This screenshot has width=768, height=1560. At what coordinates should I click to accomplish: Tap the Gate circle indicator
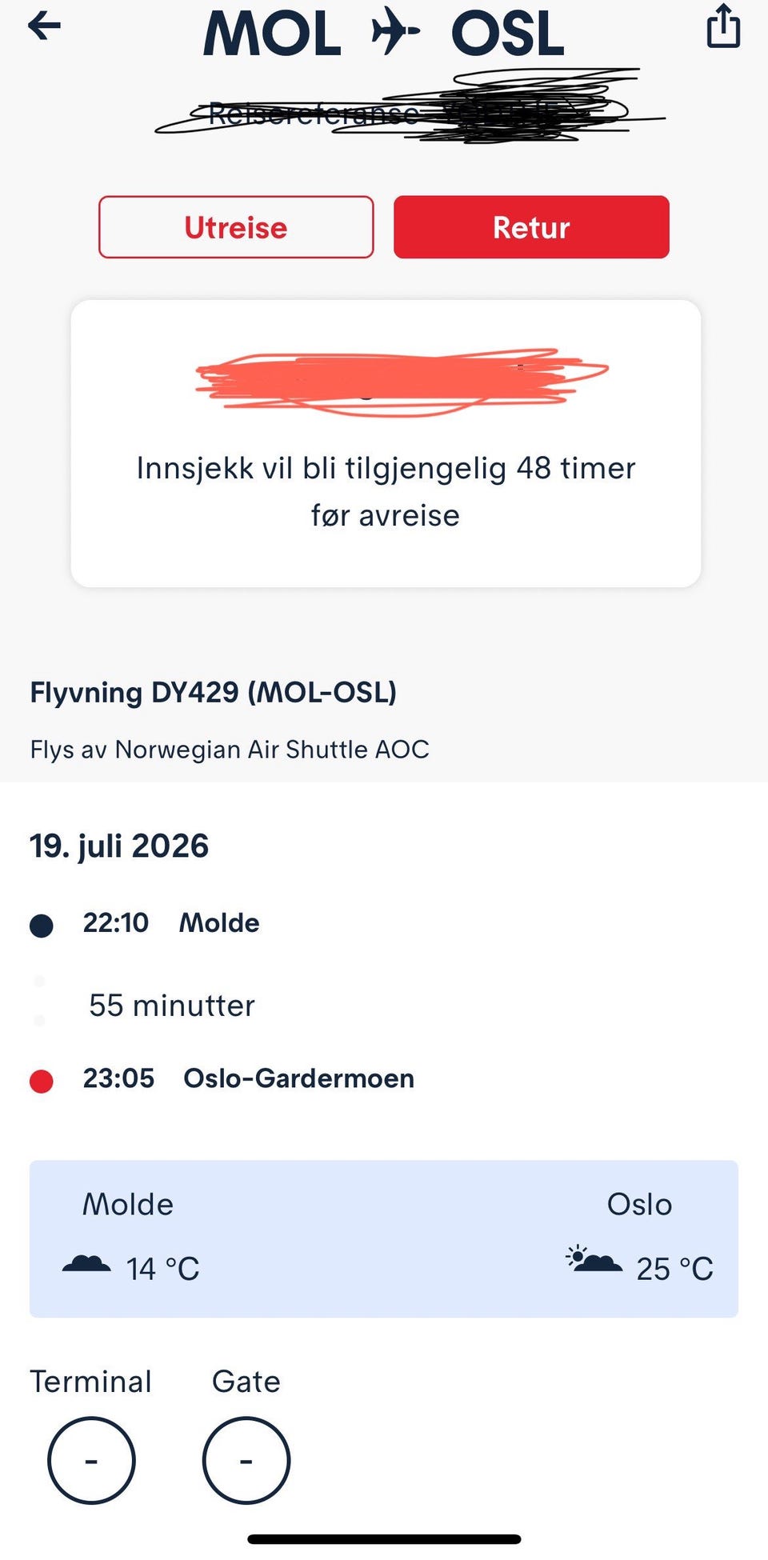(x=246, y=1461)
